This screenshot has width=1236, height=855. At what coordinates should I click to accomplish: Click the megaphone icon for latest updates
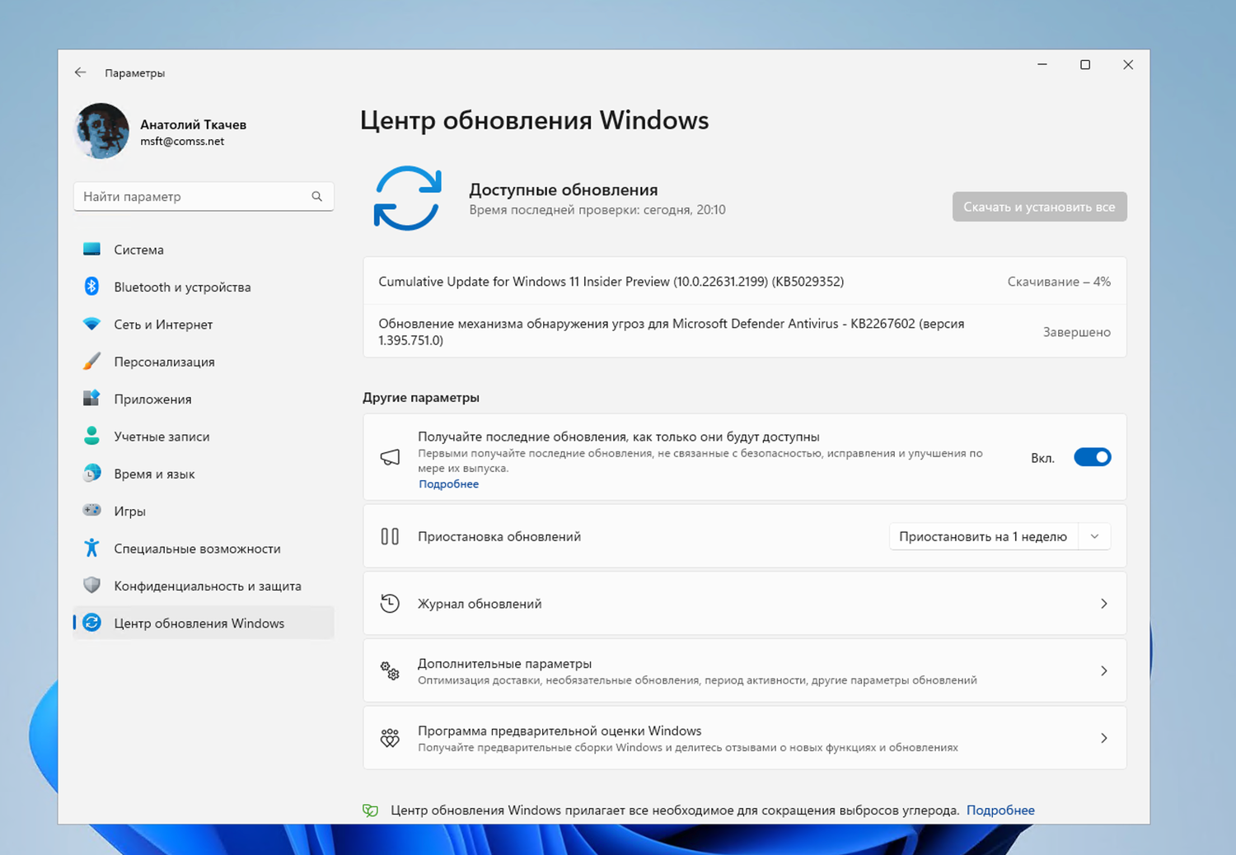[390, 457]
